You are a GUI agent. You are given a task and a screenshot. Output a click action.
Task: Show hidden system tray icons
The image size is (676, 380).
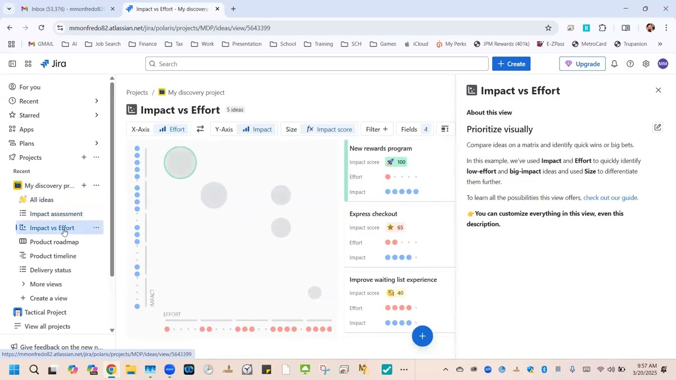(x=445, y=369)
